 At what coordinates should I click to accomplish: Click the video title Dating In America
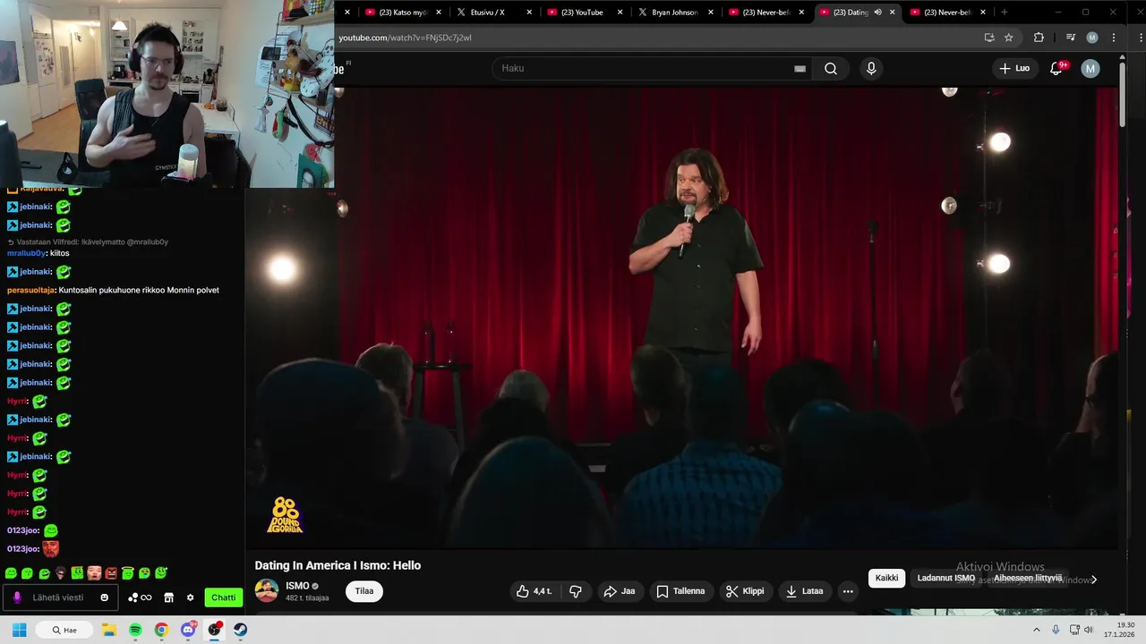[338, 565]
